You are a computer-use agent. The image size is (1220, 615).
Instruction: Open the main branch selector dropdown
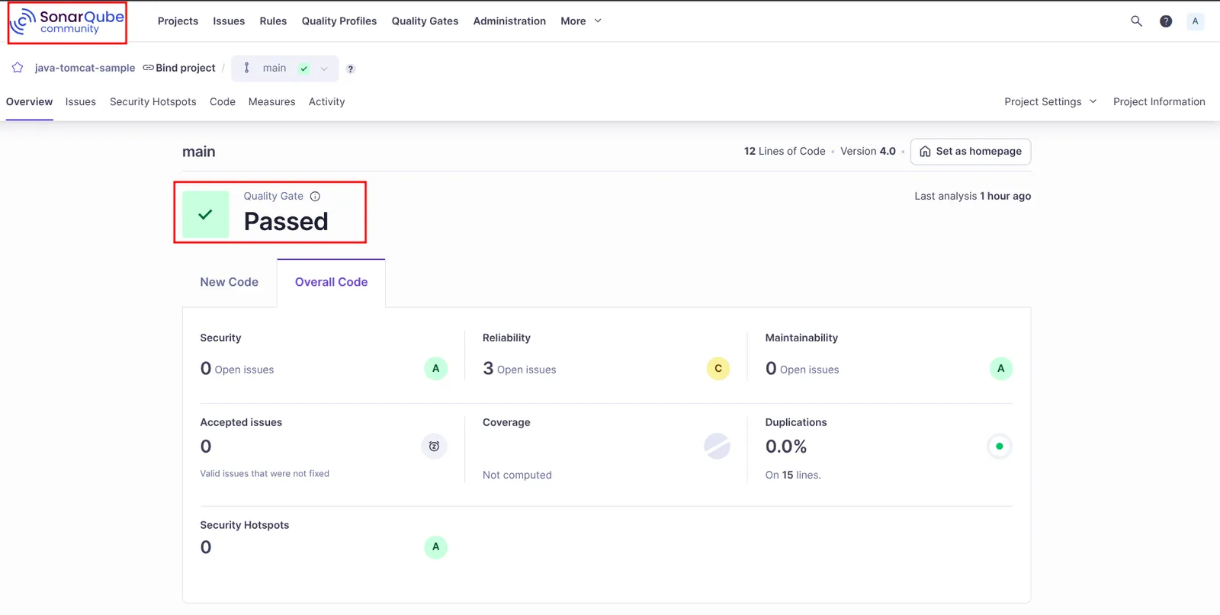[x=285, y=68]
